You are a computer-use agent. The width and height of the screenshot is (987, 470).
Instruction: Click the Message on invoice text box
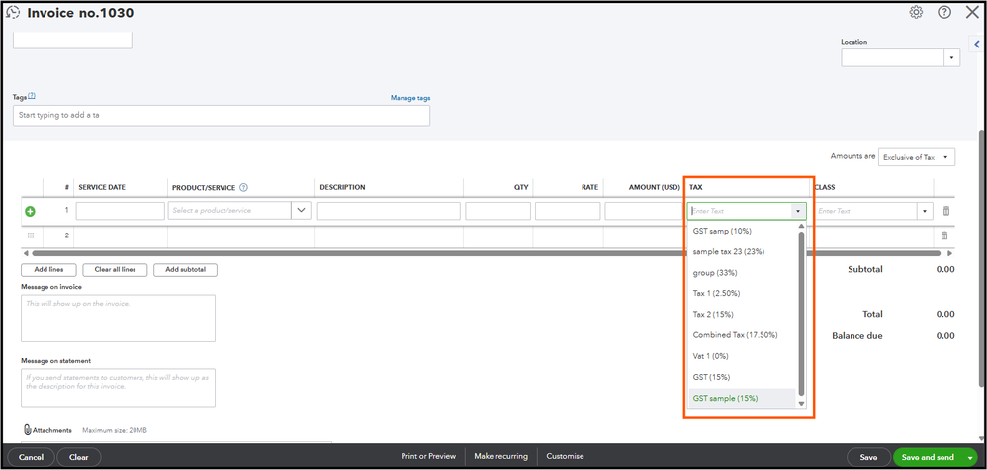pyautogui.click(x=119, y=319)
